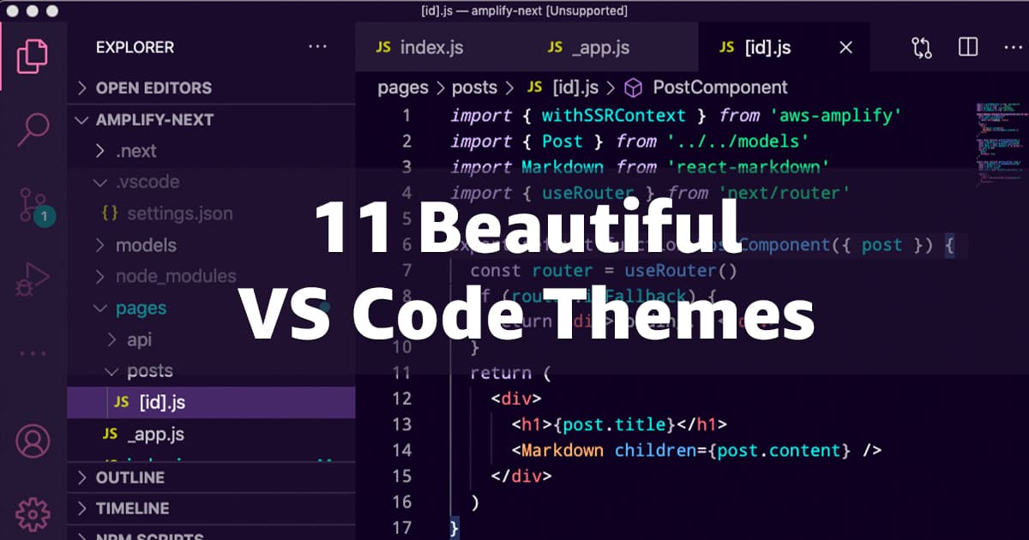Image resolution: width=1029 pixels, height=540 pixels.
Task: Close the [id].js editor tab
Action: (845, 48)
